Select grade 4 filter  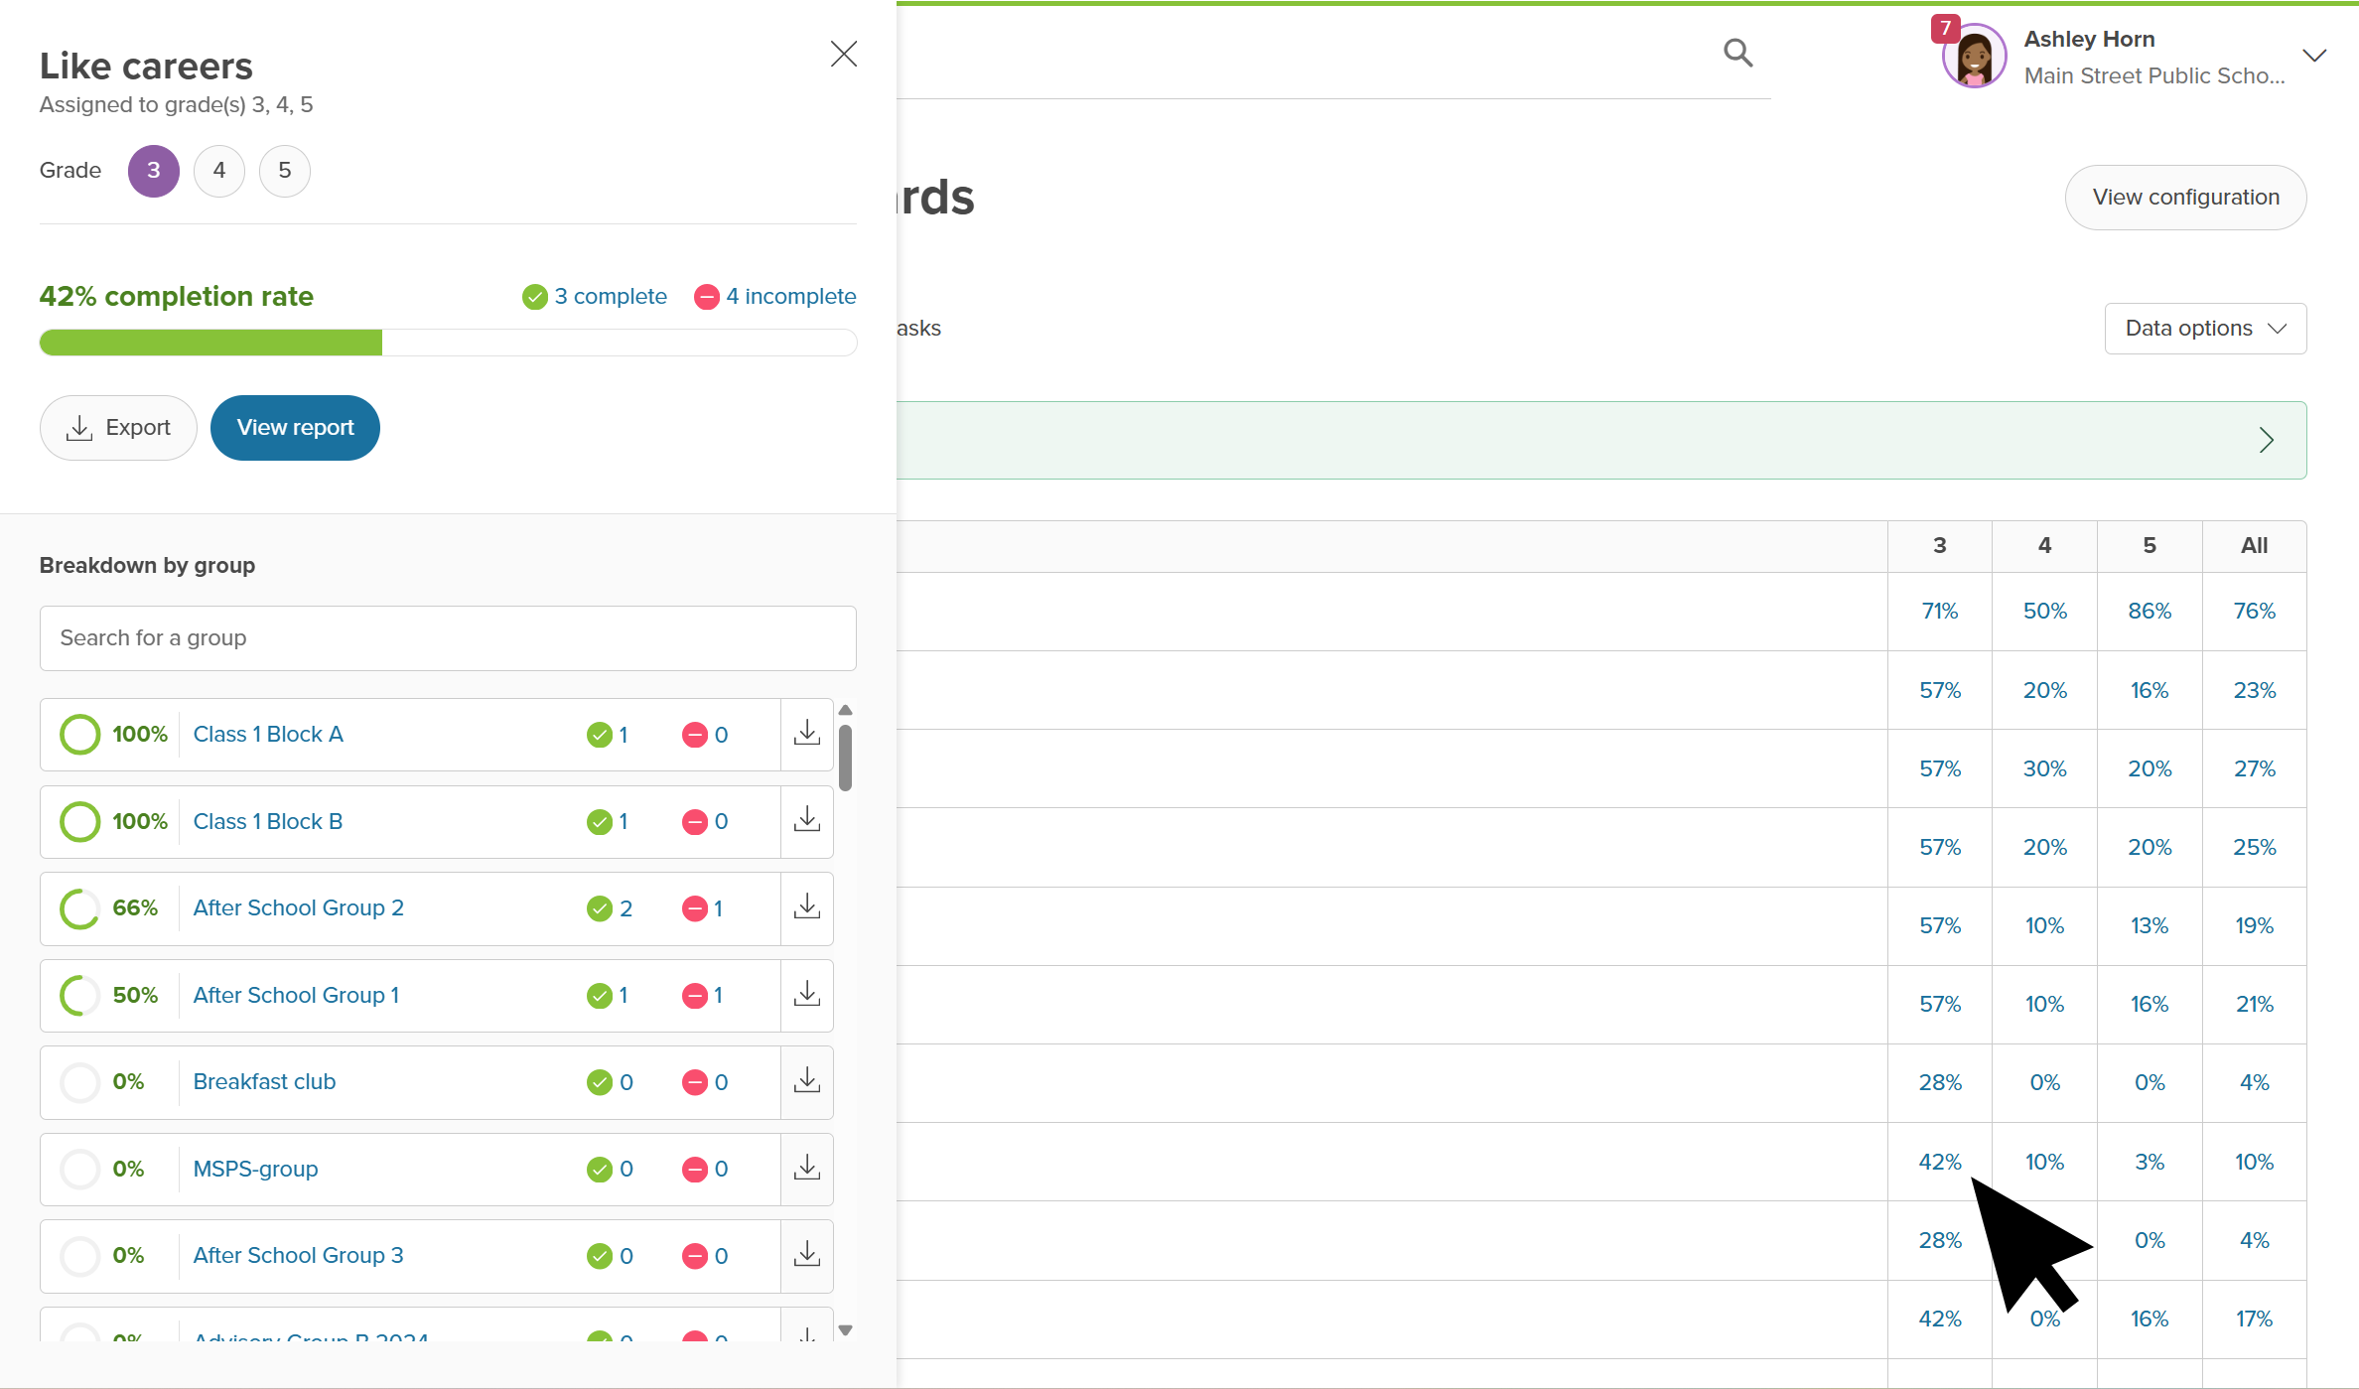coord(219,171)
